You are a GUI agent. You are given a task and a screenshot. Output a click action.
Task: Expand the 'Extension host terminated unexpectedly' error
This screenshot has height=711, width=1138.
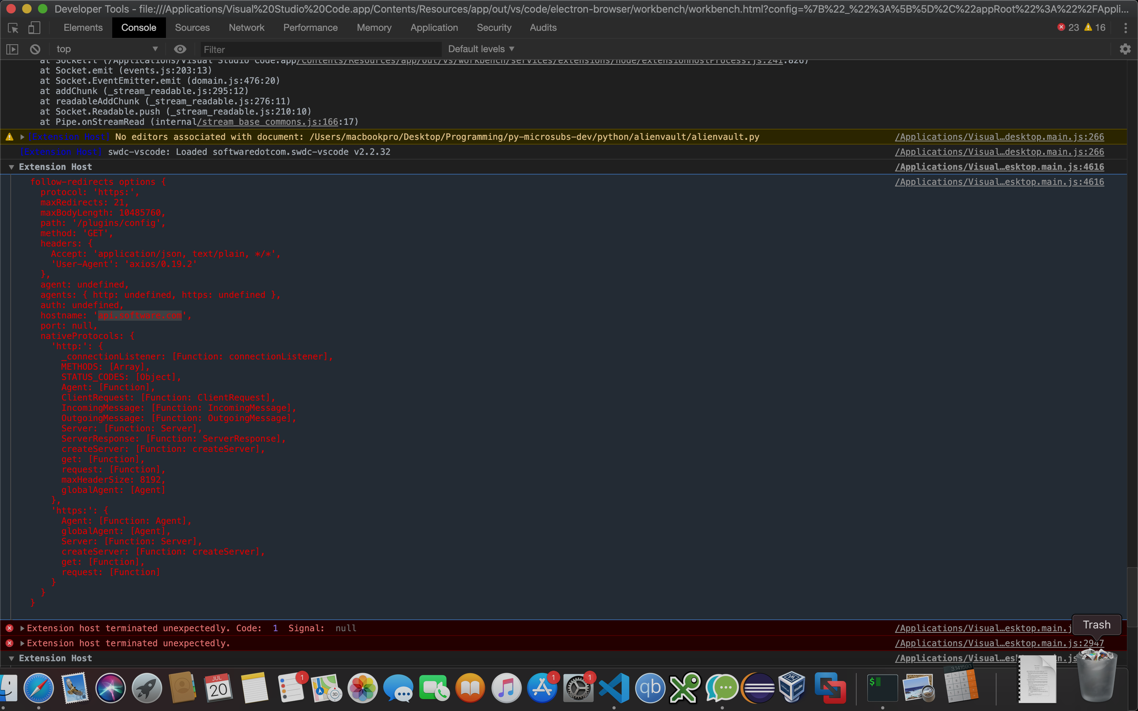click(x=22, y=628)
